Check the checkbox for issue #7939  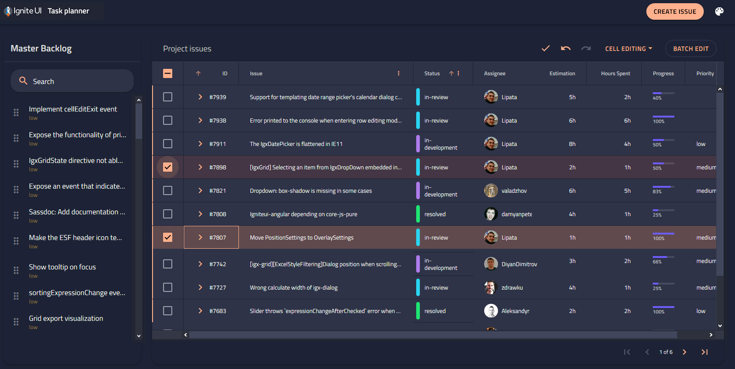pyautogui.click(x=168, y=97)
